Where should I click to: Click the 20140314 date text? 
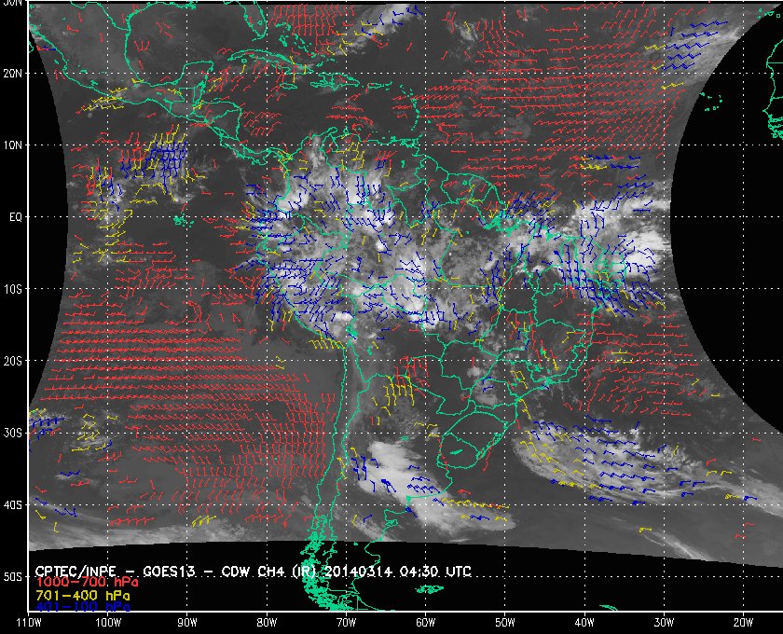(x=359, y=572)
